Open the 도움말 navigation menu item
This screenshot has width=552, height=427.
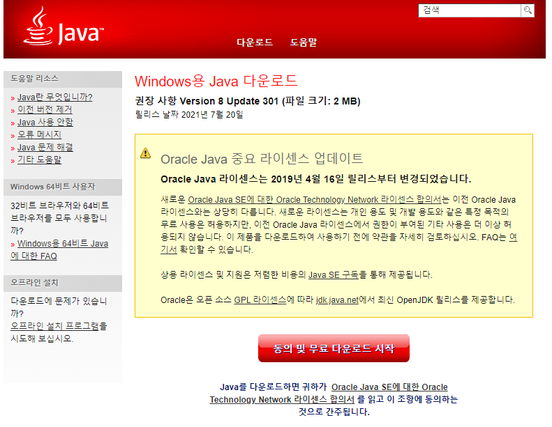[x=303, y=42]
